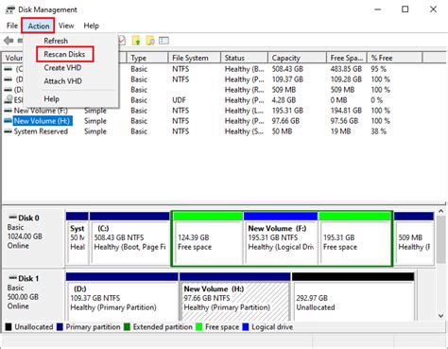Open the View menu

point(66,26)
